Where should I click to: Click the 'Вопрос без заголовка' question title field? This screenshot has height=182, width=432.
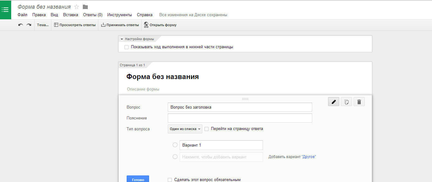click(240, 107)
